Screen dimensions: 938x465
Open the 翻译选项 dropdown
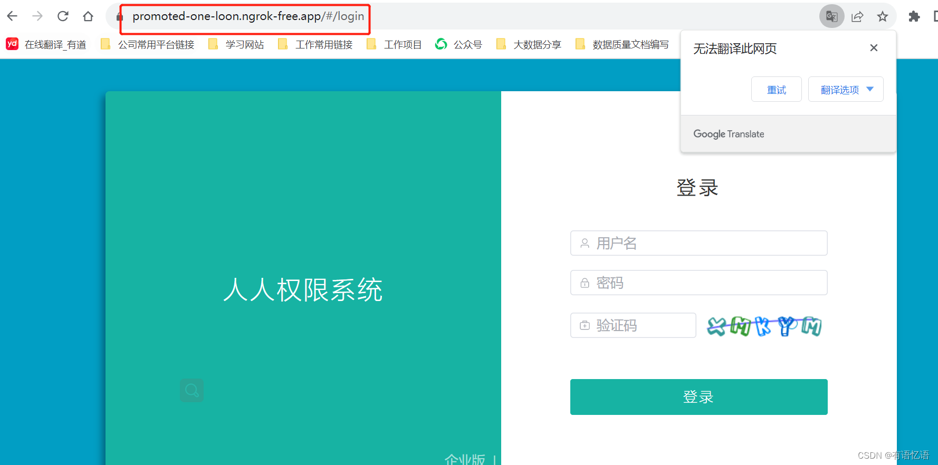[846, 89]
